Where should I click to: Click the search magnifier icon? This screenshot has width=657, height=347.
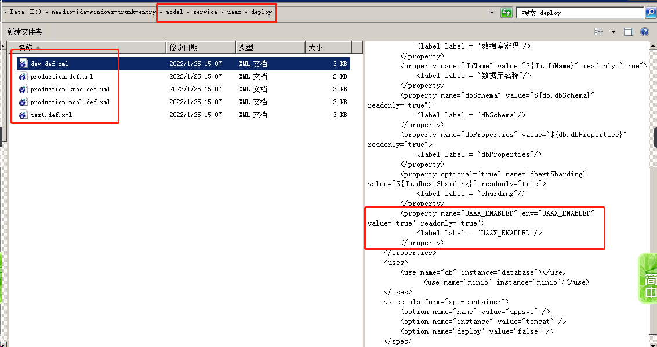[x=651, y=12]
